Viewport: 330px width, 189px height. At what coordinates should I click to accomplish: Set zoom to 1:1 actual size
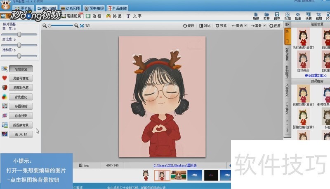click(87, 25)
